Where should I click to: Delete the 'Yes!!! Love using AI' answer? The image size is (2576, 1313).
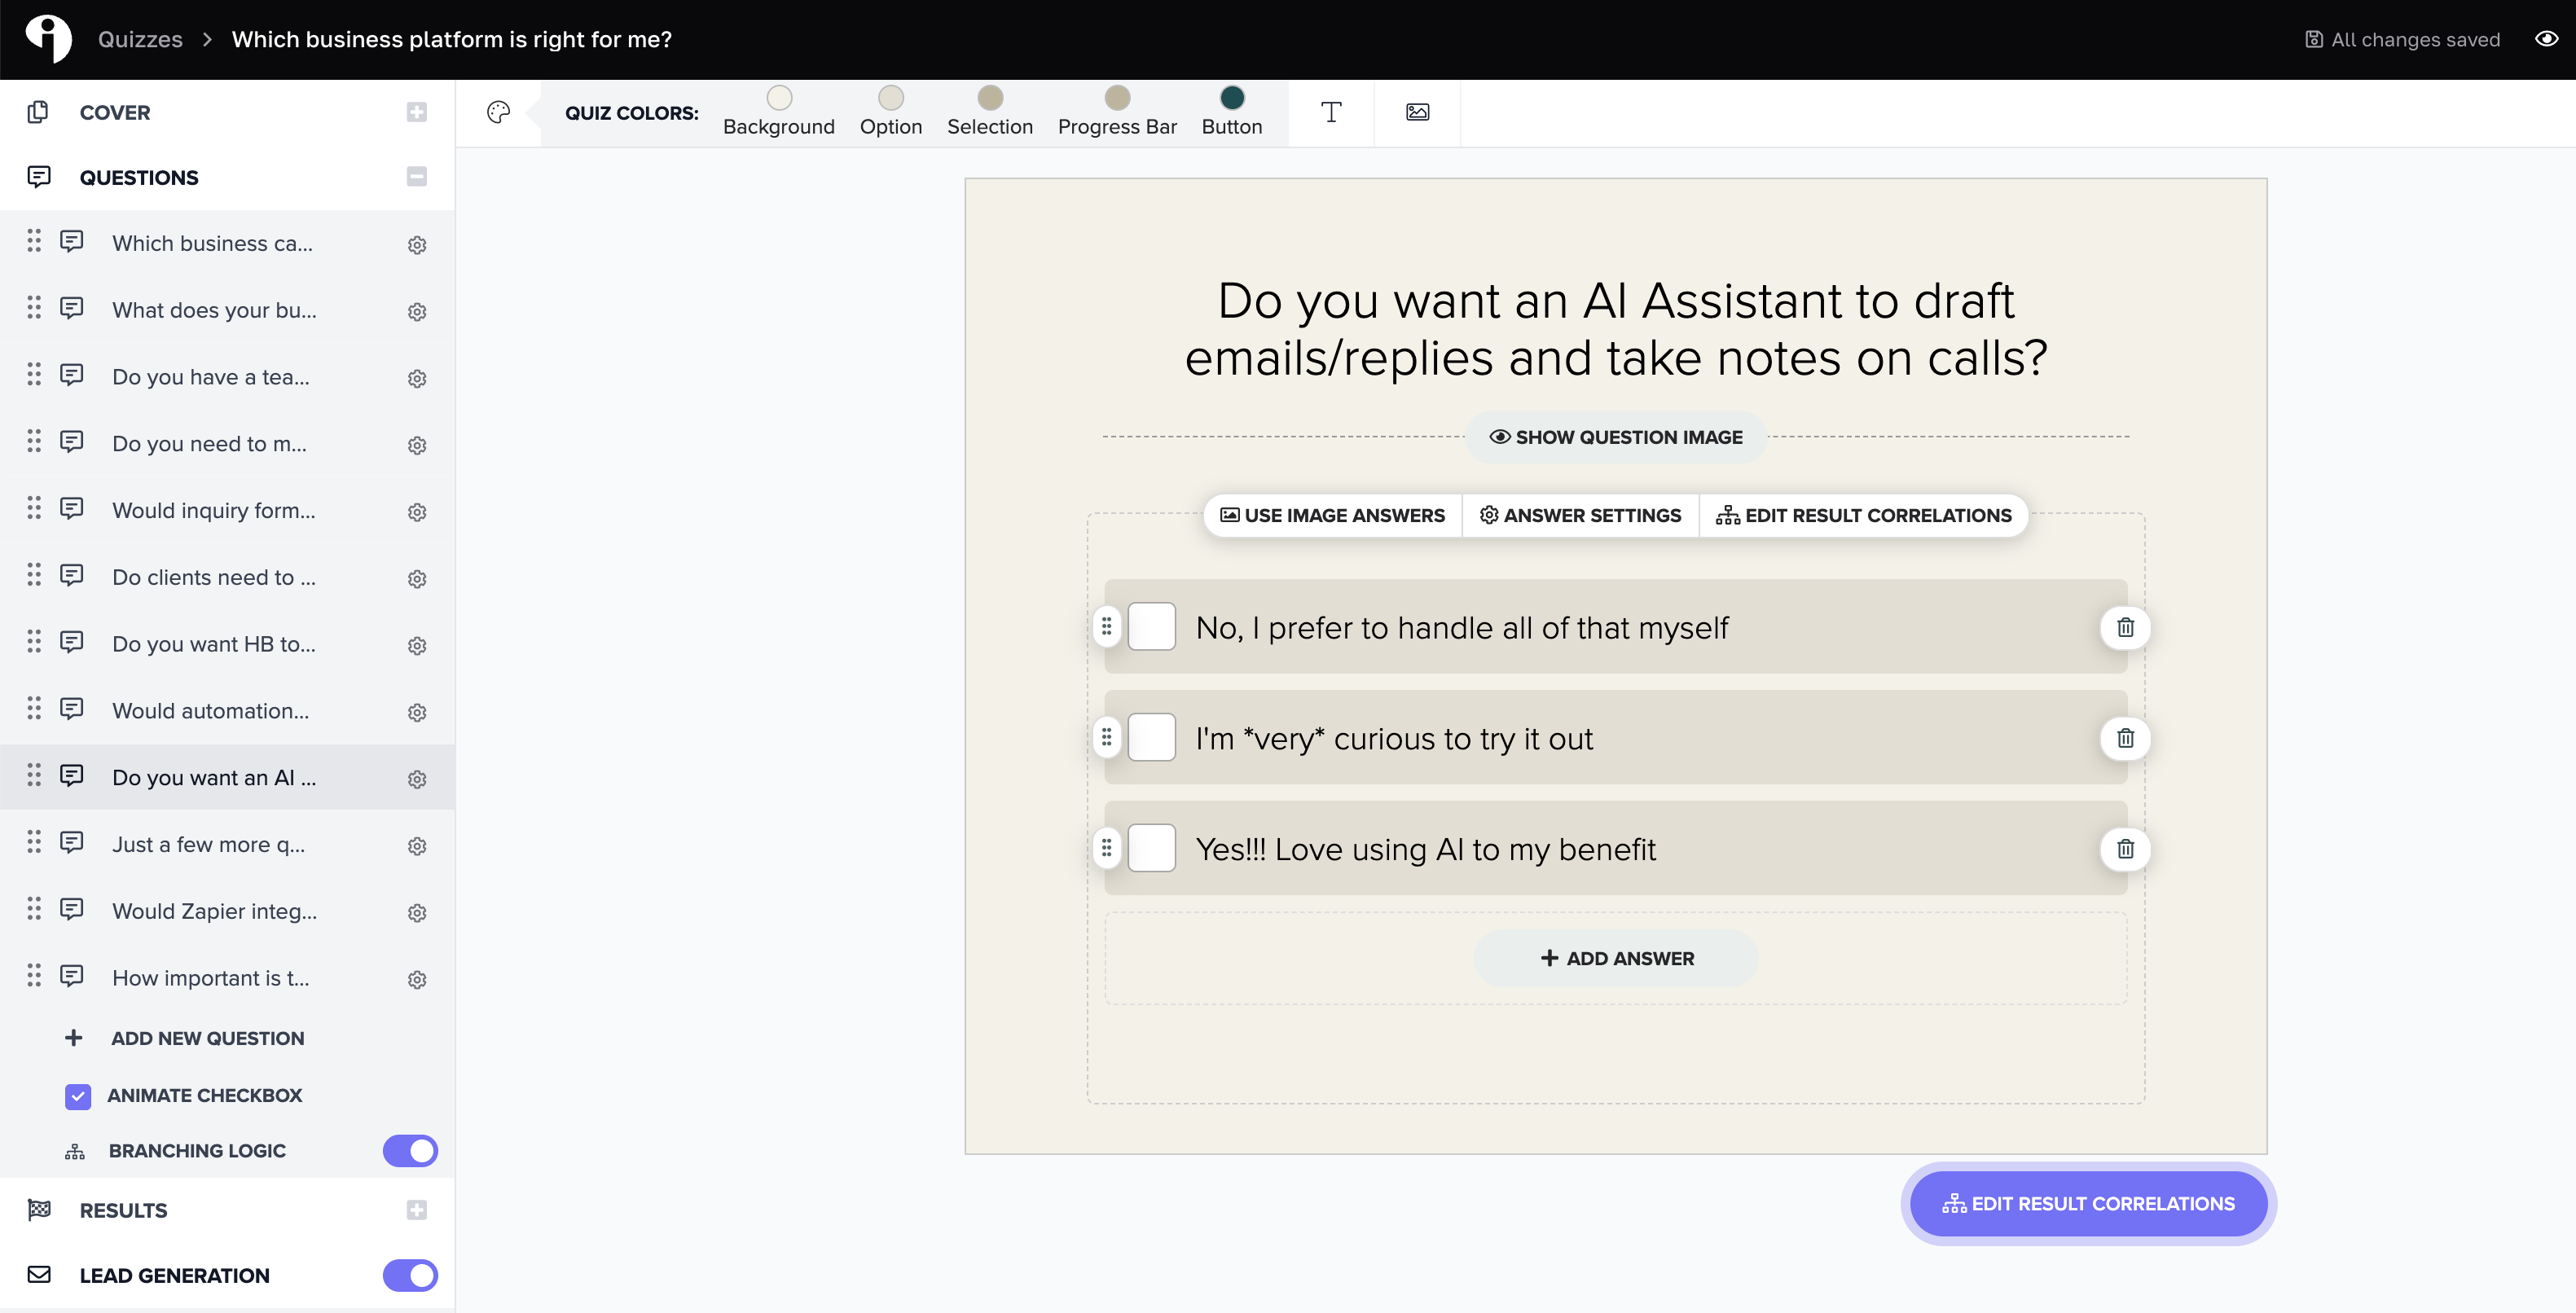click(2125, 849)
